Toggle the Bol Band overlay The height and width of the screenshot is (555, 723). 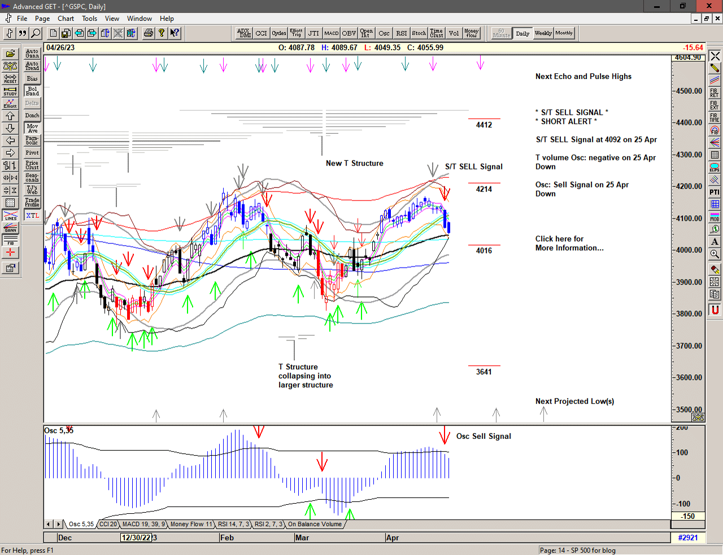coord(32,91)
